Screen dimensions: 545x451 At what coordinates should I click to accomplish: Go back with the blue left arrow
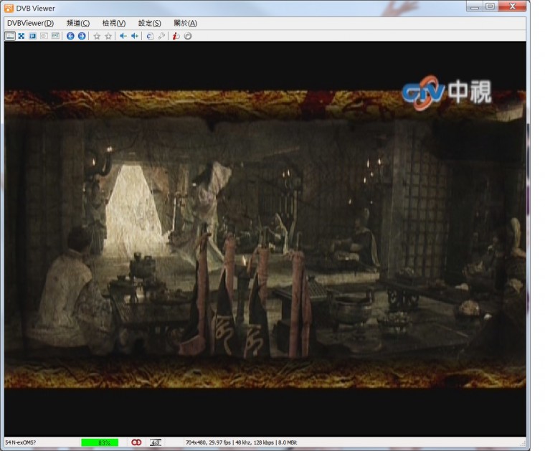click(x=70, y=36)
